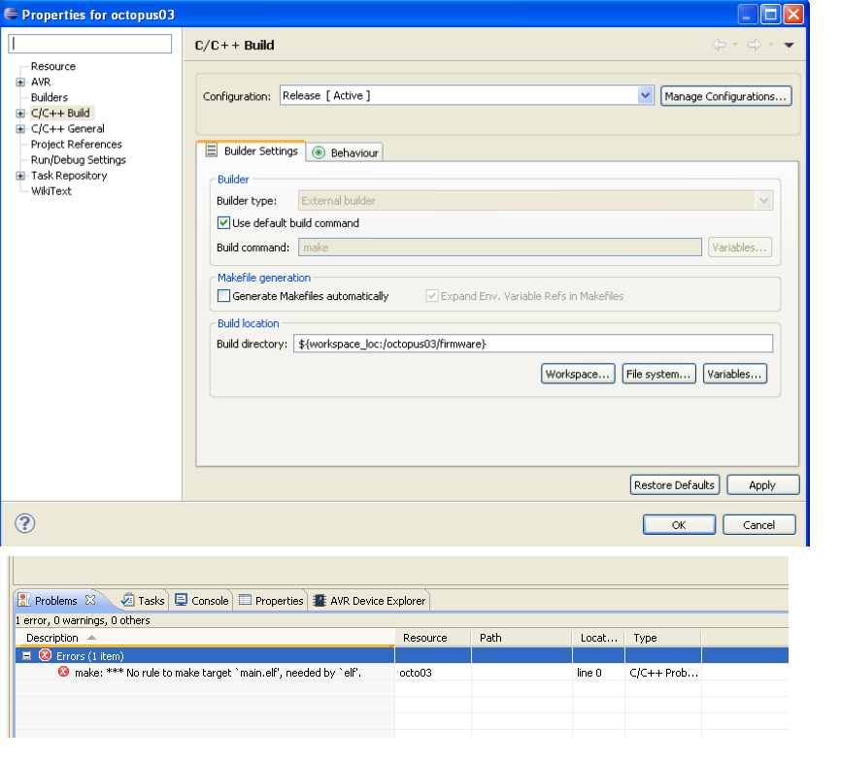Image resolution: width=841 pixels, height=762 pixels.
Task: Click Manage Configurations button
Action: tap(725, 96)
